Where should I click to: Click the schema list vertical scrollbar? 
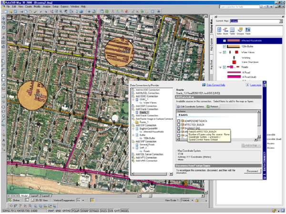[x=259, y=124]
